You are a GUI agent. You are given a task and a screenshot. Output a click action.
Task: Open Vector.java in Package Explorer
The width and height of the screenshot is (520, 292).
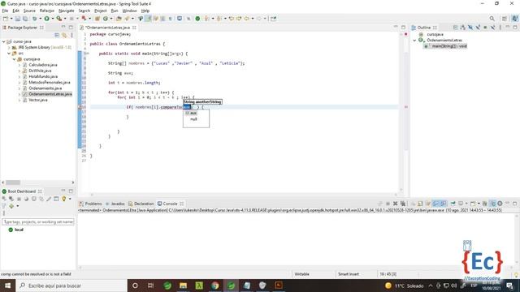tap(38, 100)
